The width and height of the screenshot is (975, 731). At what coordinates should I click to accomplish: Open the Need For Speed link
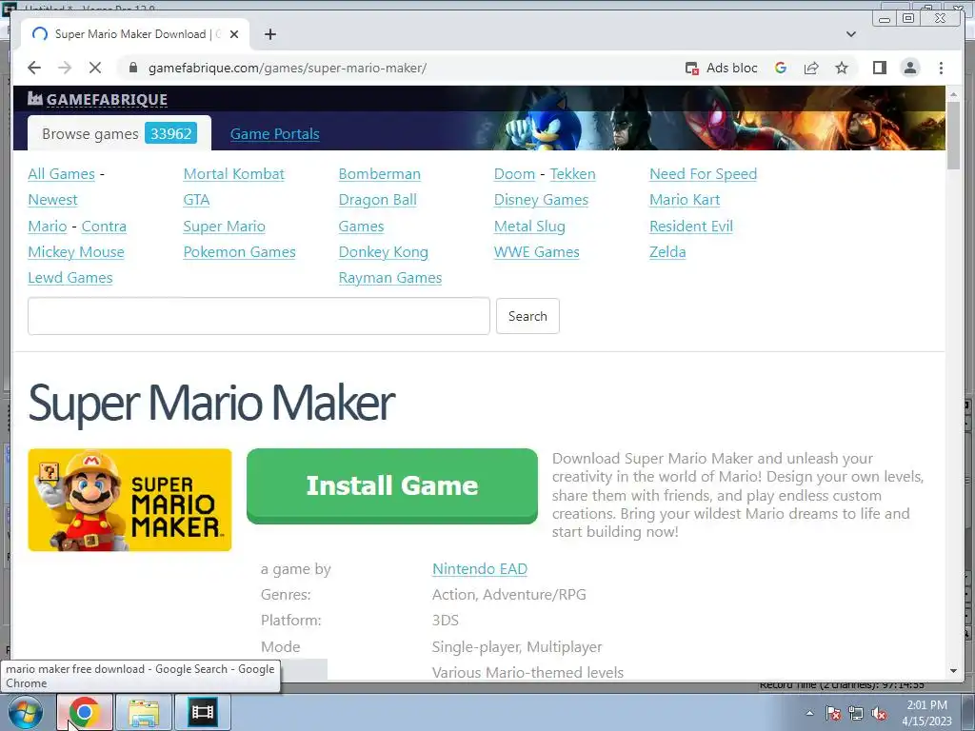point(704,174)
